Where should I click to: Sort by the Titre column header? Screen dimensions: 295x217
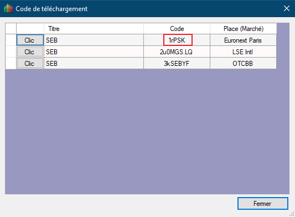pyautogui.click(x=94, y=29)
